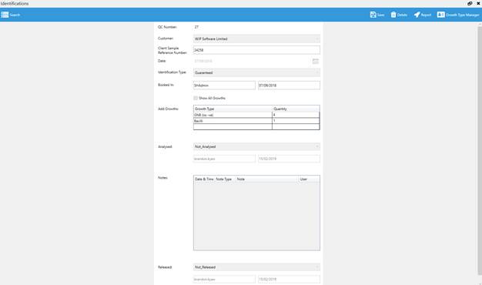482x285 pixels.
Task: Open the Date calendar picker icon
Action: pyautogui.click(x=316, y=61)
